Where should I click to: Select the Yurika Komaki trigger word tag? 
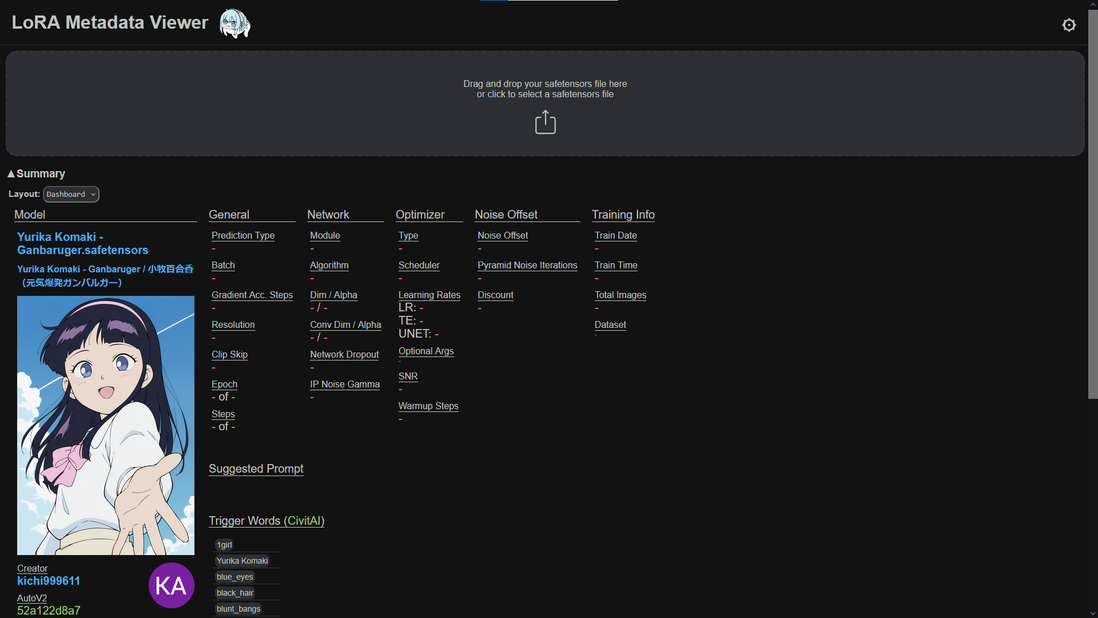click(242, 561)
